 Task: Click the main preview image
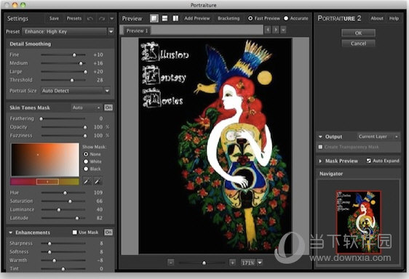(215, 146)
